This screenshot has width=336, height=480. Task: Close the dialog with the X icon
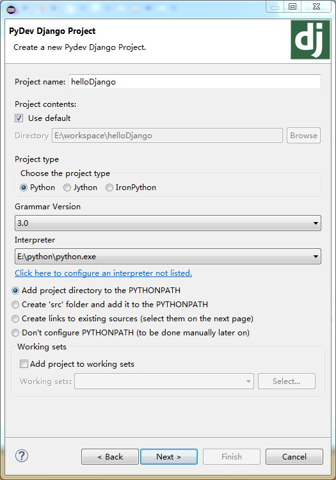pyautogui.click(x=316, y=6)
